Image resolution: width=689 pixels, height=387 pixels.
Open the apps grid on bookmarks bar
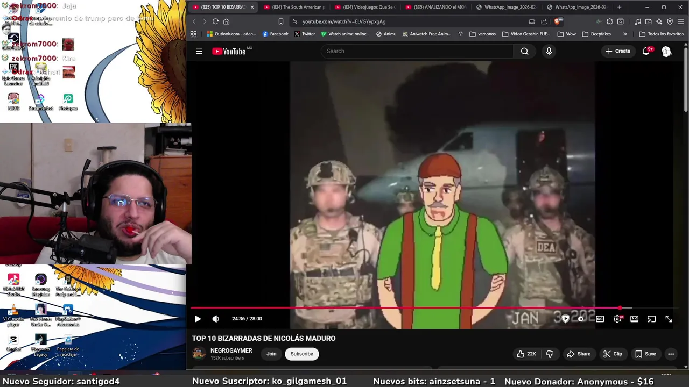point(193,34)
